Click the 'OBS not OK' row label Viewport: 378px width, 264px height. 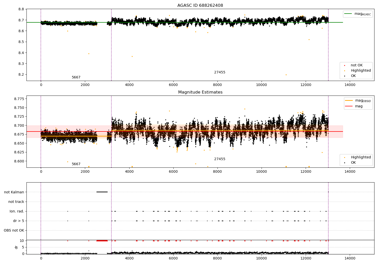pos(14,231)
